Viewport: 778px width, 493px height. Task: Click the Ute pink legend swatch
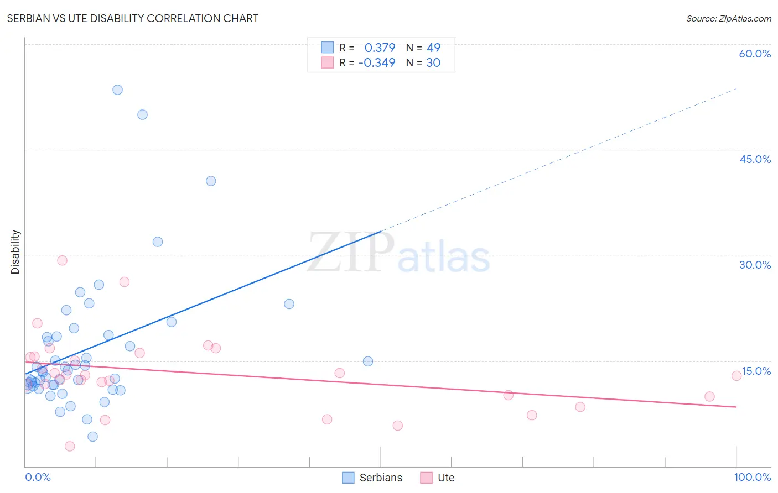pos(426,478)
